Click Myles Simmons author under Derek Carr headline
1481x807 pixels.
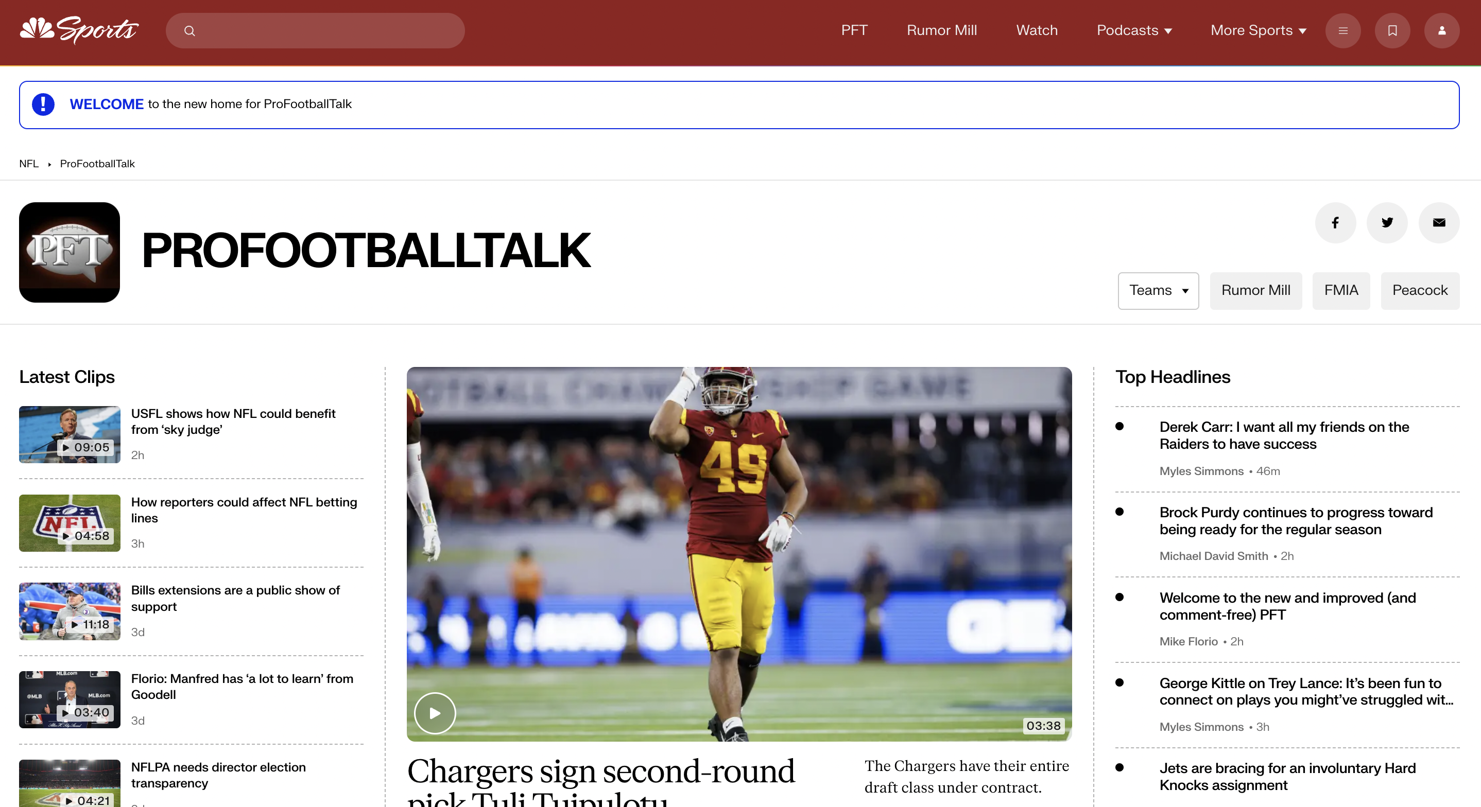[1201, 471]
